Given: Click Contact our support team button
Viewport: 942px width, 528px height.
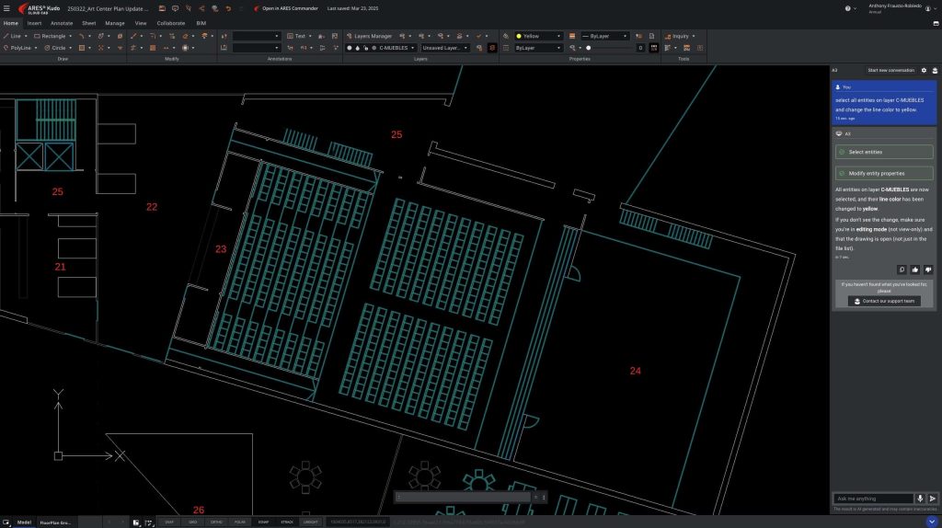Looking at the screenshot, I should (884, 301).
